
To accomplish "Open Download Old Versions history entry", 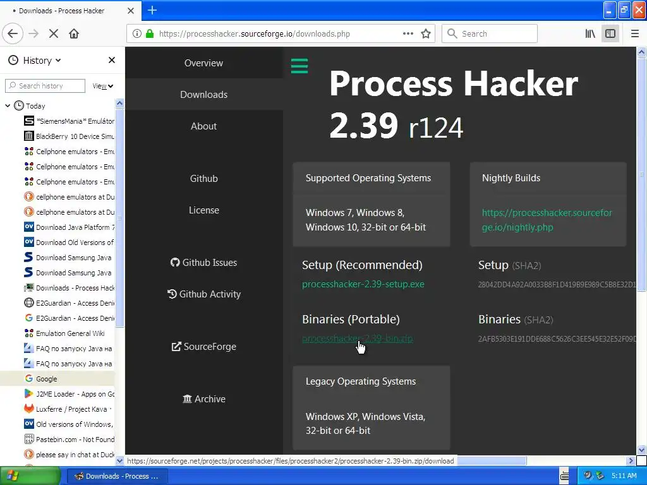I will tap(70, 242).
